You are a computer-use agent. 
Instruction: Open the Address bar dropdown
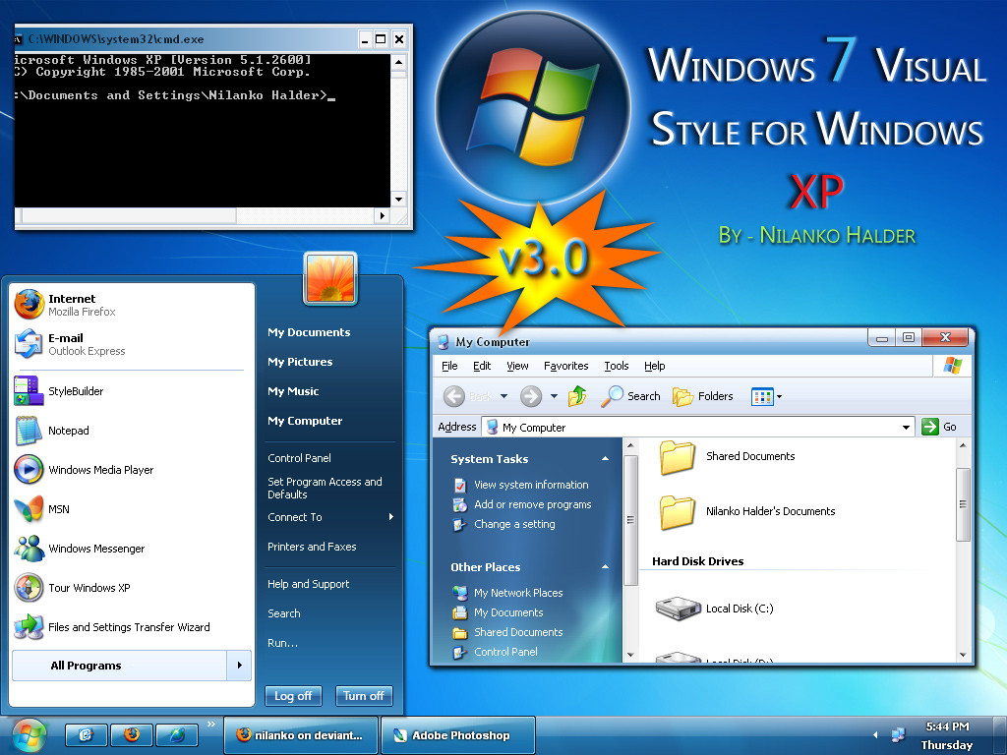906,427
